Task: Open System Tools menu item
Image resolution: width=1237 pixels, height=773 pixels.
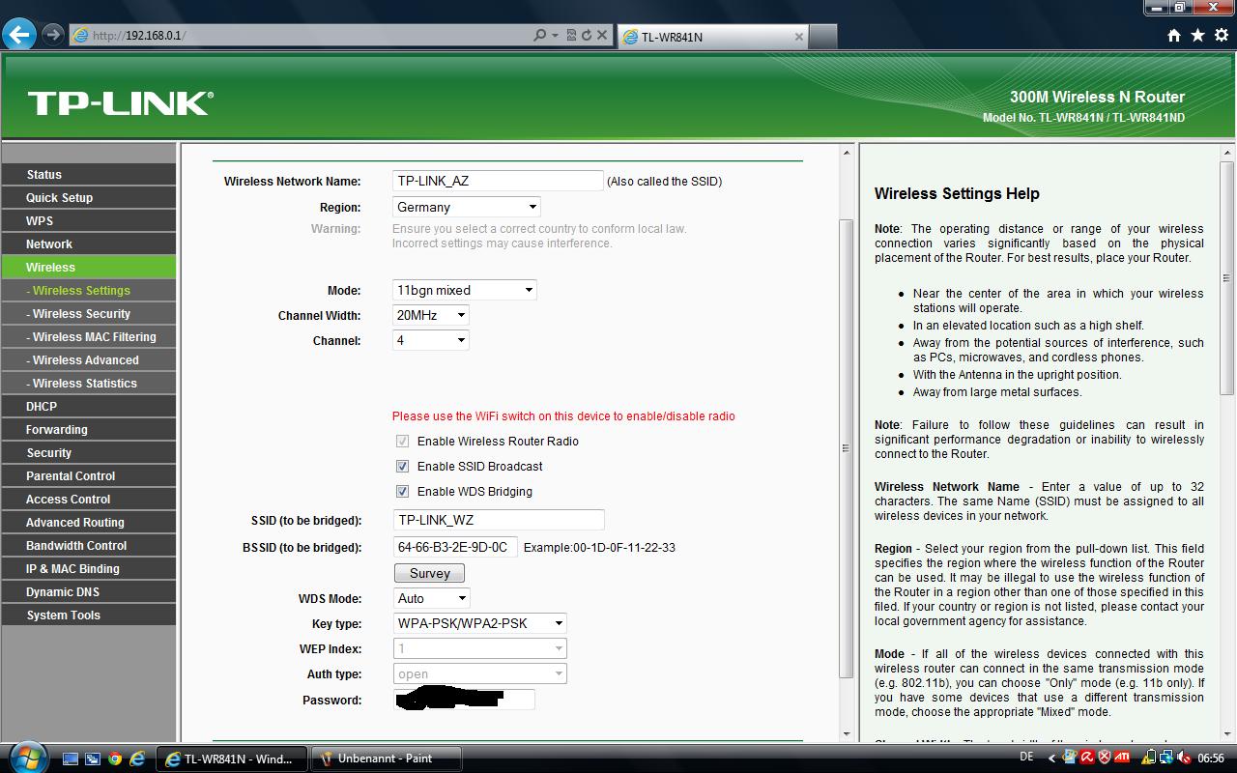Action: coord(89,616)
